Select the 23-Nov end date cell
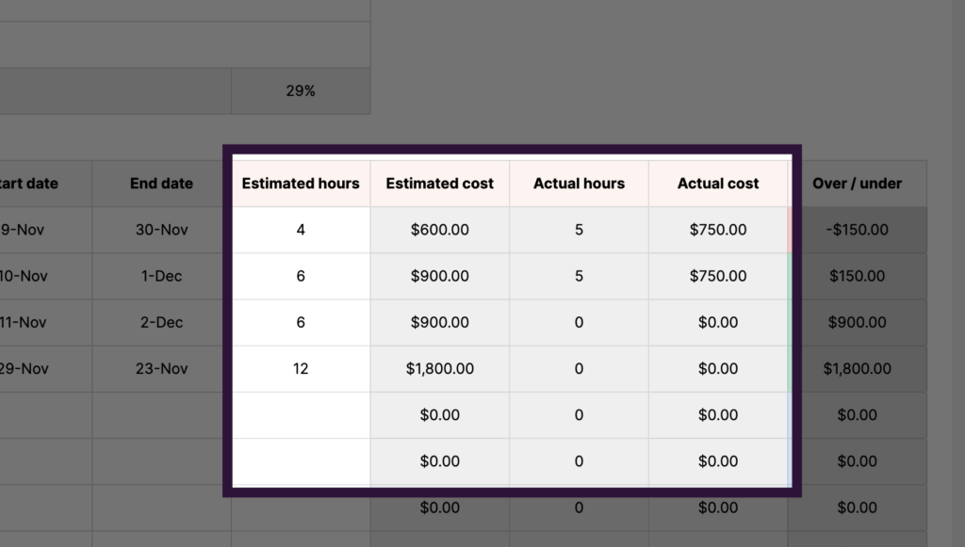The height and width of the screenshot is (547, 965). (161, 369)
